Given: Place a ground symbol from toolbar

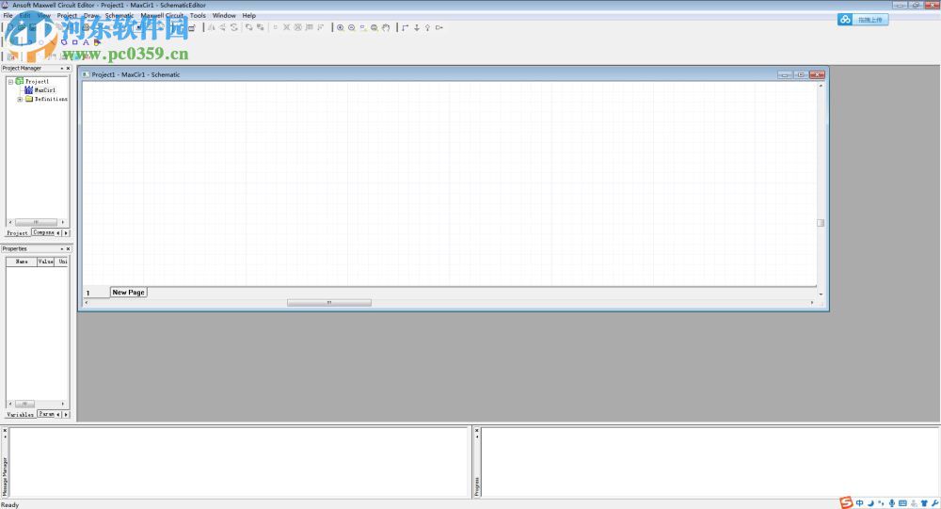Looking at the screenshot, I should tap(417, 27).
